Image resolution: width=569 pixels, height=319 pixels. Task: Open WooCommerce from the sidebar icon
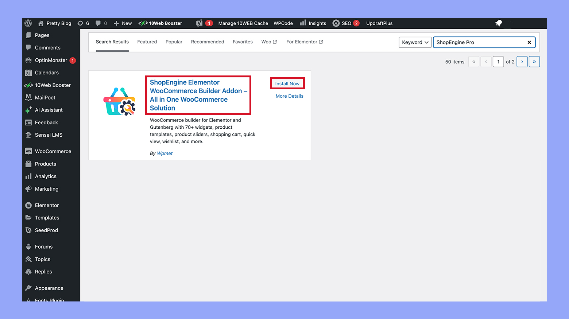coord(28,151)
